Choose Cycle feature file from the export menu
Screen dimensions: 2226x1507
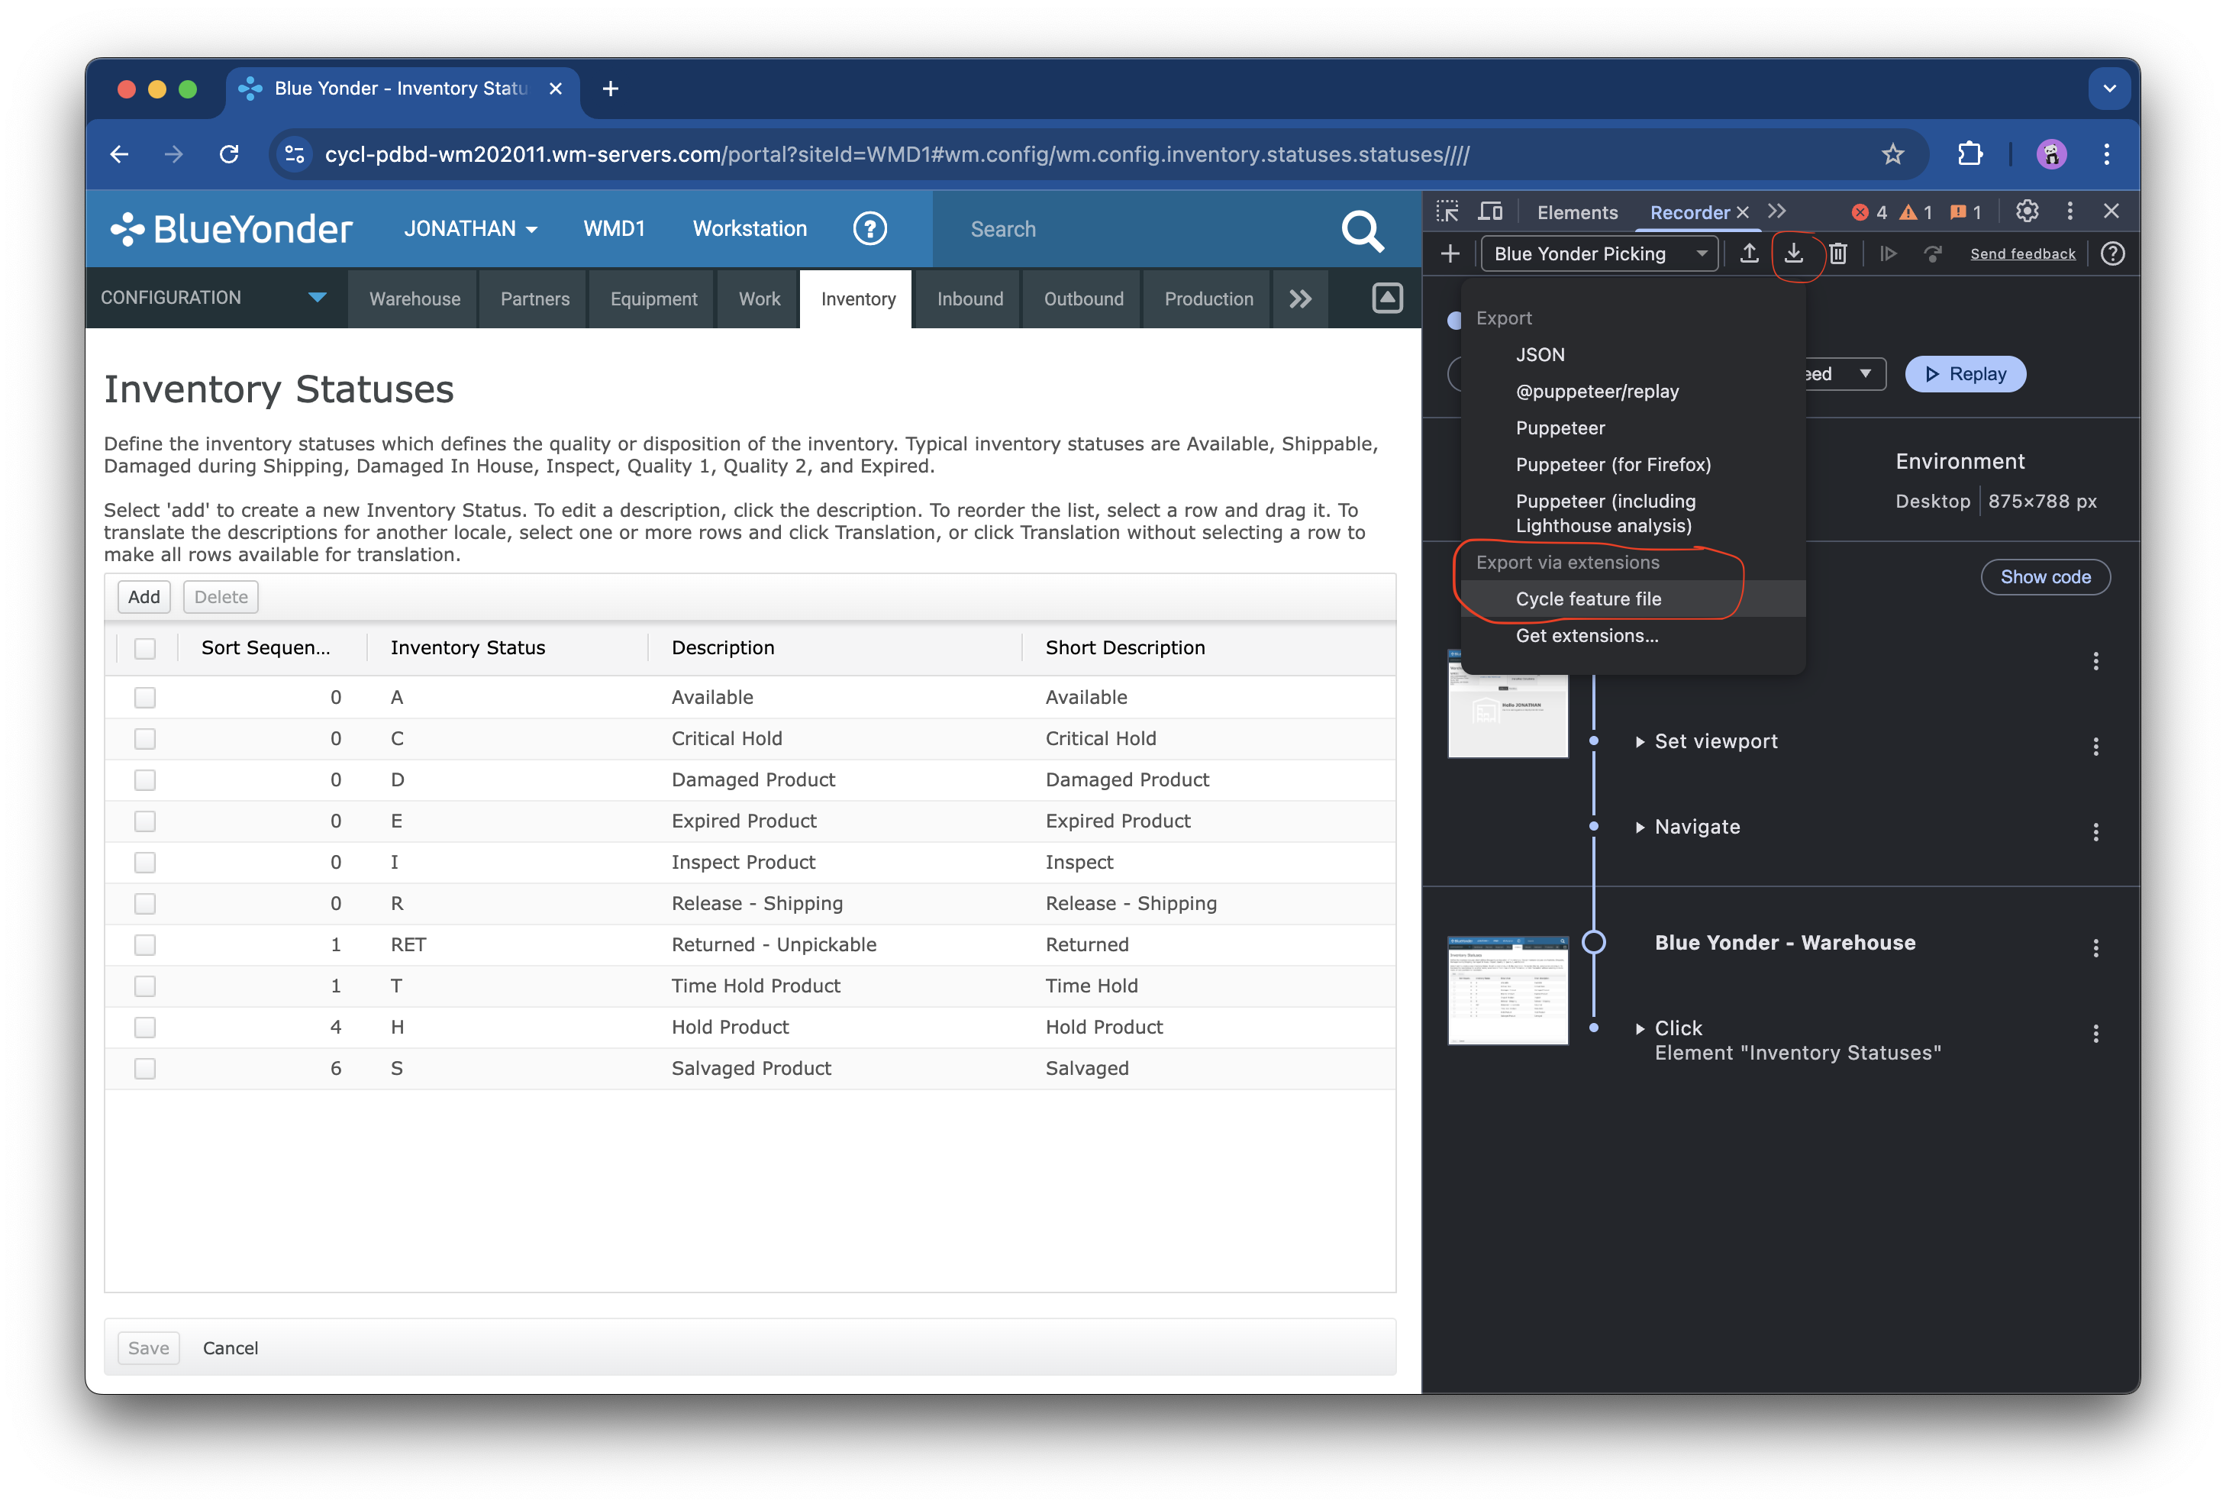pos(1589,599)
